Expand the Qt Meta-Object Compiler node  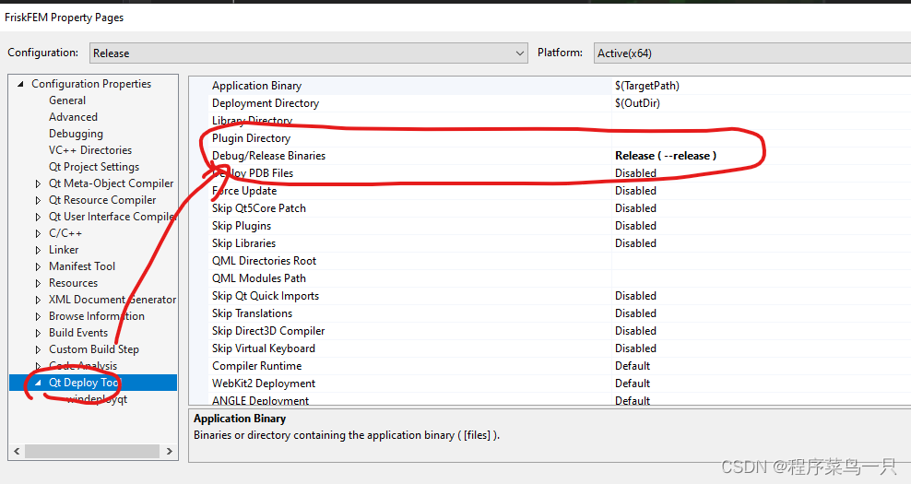pyautogui.click(x=38, y=183)
